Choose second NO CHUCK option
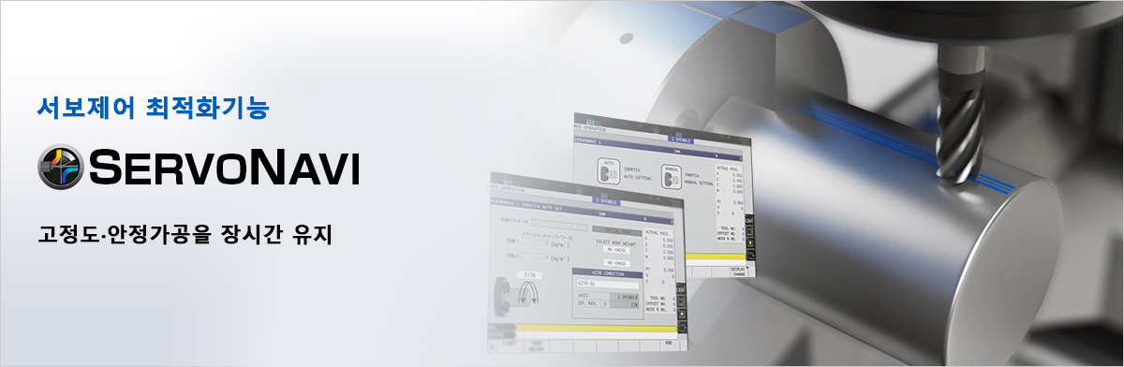This screenshot has height=367, width=1124. 615,263
